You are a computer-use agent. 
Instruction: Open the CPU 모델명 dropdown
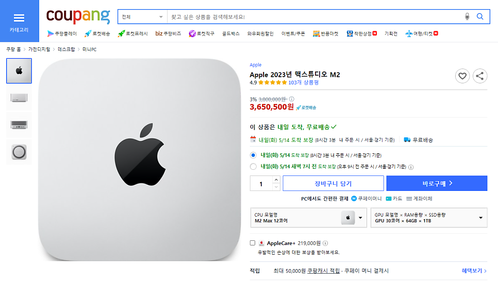coord(308,218)
